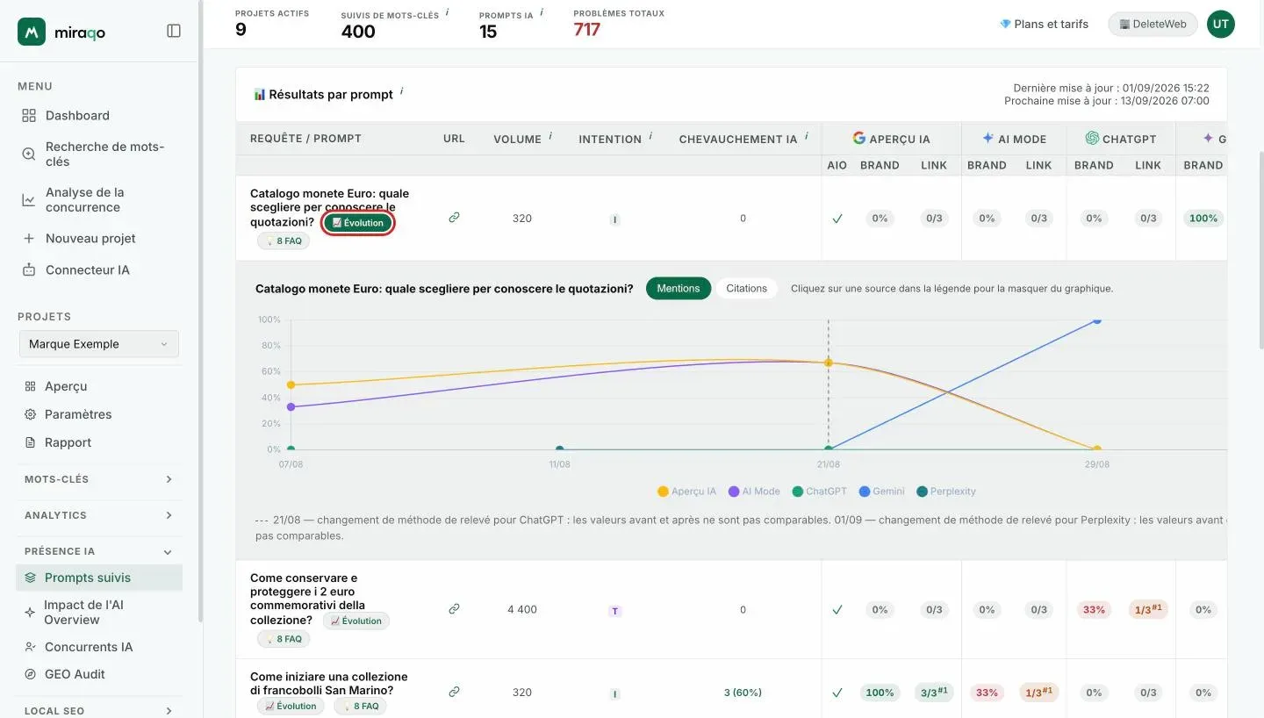Open Impact de l'AI Overview
Image resolution: width=1264 pixels, height=718 pixels.
point(85,612)
